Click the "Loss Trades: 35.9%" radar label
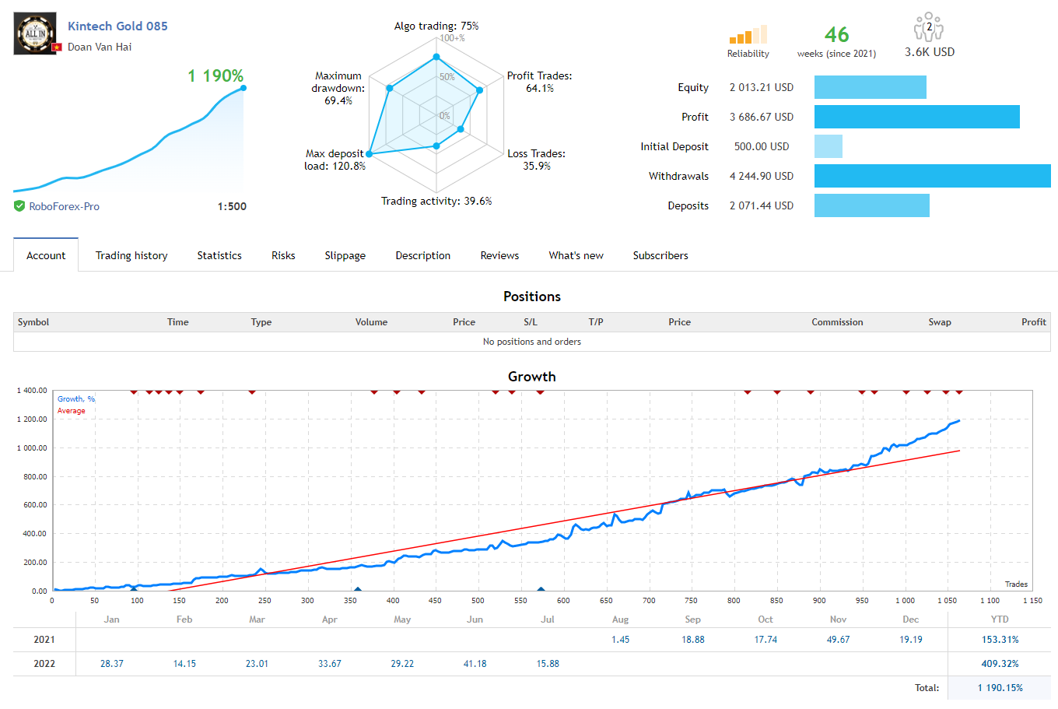Image resolution: width=1058 pixels, height=709 pixels. (x=537, y=160)
